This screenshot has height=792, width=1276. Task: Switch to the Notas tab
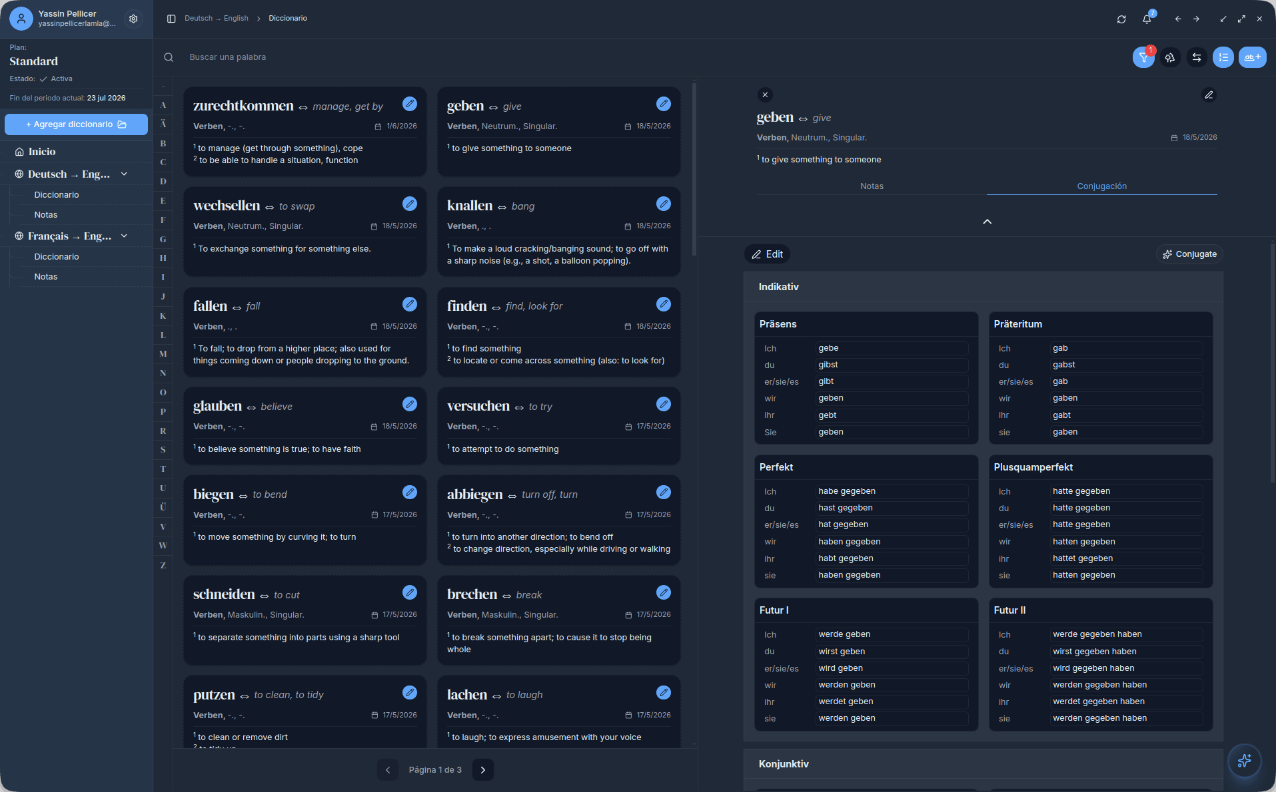click(x=872, y=186)
